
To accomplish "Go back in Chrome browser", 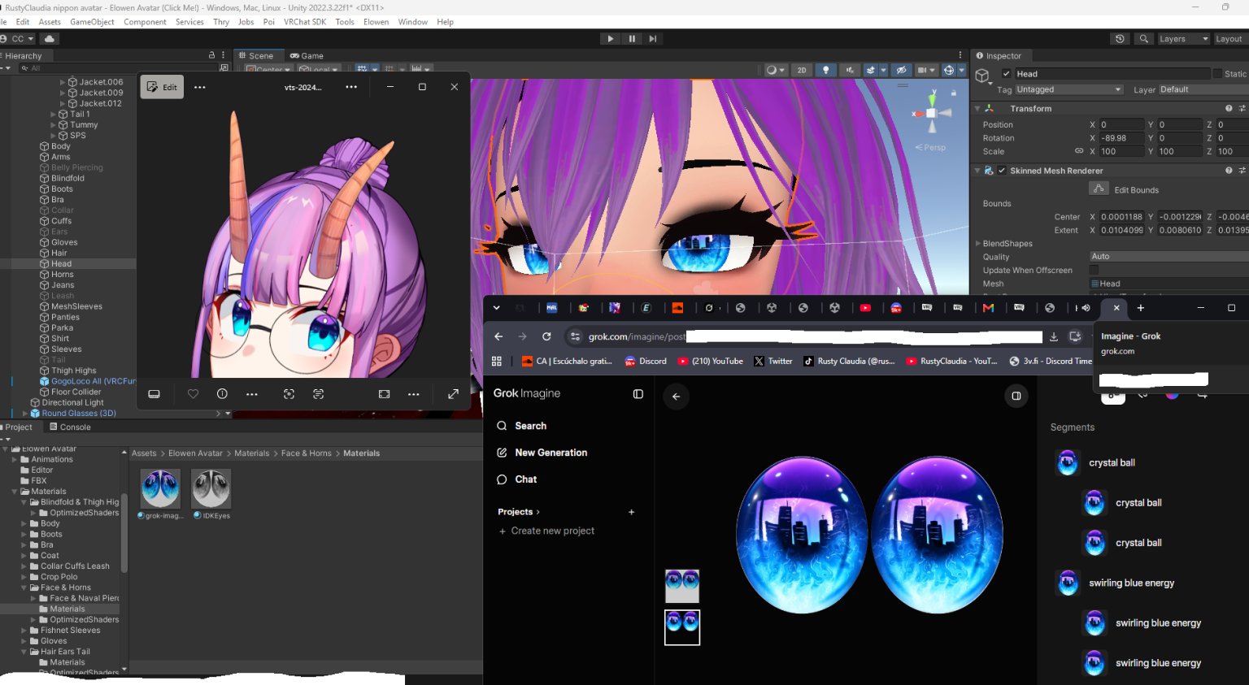I will [x=498, y=336].
